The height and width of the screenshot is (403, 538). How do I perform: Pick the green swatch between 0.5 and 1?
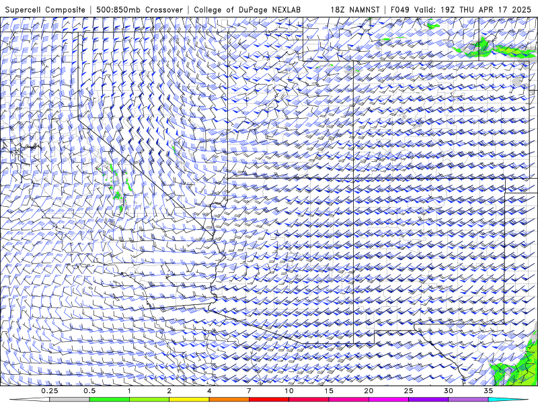click(x=110, y=400)
